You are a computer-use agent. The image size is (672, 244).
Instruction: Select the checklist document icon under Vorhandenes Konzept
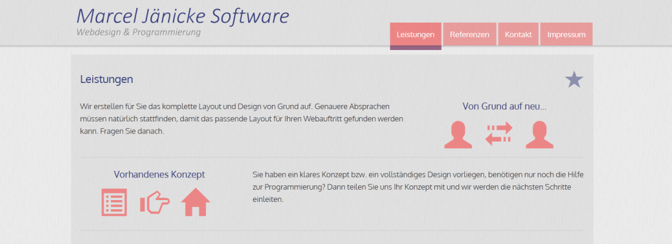pos(114,203)
